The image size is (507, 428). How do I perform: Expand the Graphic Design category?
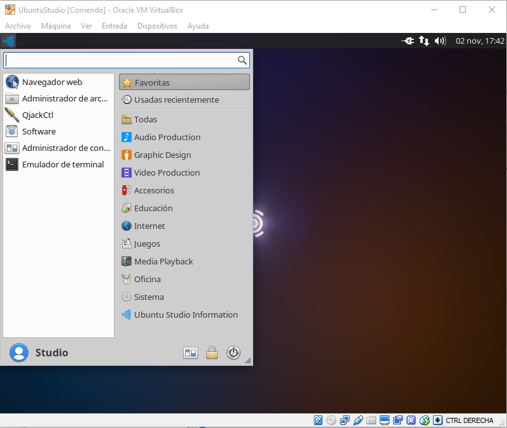click(162, 155)
